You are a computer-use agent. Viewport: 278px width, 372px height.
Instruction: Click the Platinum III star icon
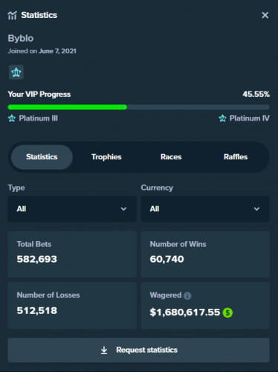tap(12, 118)
